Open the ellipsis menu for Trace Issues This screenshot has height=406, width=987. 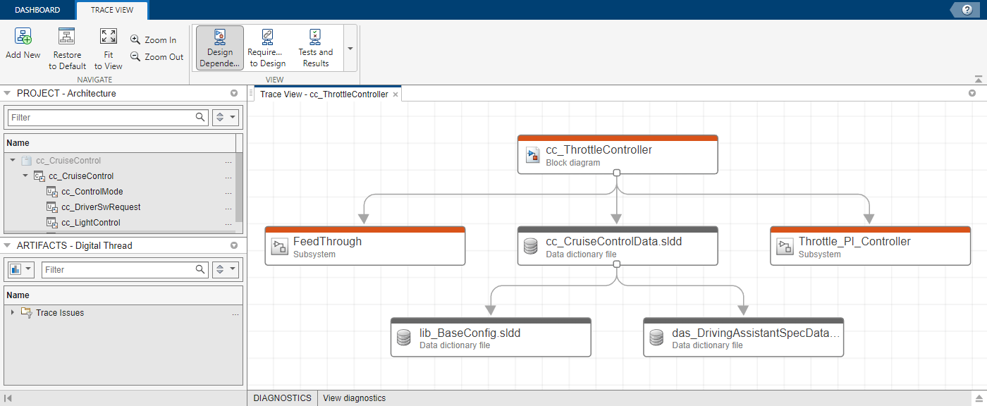[x=235, y=313]
